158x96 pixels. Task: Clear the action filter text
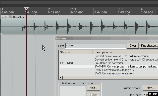click(x=133, y=46)
